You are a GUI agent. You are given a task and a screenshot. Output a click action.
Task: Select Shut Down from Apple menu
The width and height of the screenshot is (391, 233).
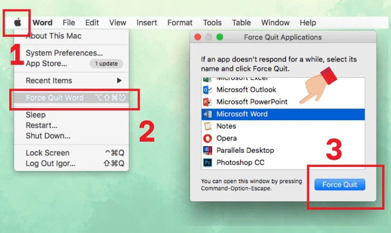(48, 136)
